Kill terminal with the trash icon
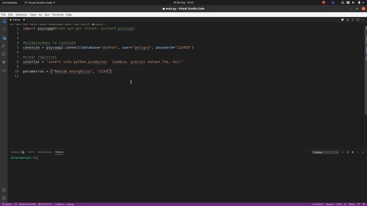This screenshot has width=367, height=206. (x=353, y=152)
